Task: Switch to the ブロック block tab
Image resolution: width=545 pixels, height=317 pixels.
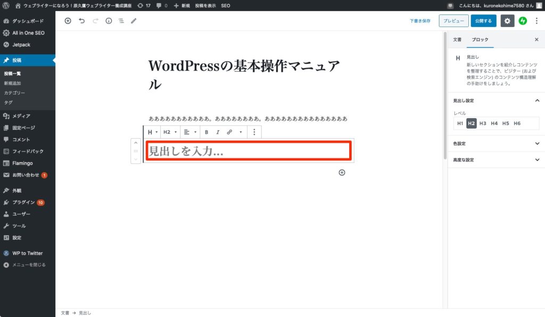Action: click(480, 39)
